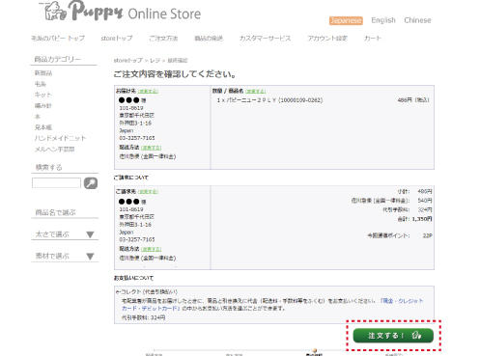This screenshot has height=356, width=480.
Task: Open アカウント設定 navigation item
Action: coord(327,39)
